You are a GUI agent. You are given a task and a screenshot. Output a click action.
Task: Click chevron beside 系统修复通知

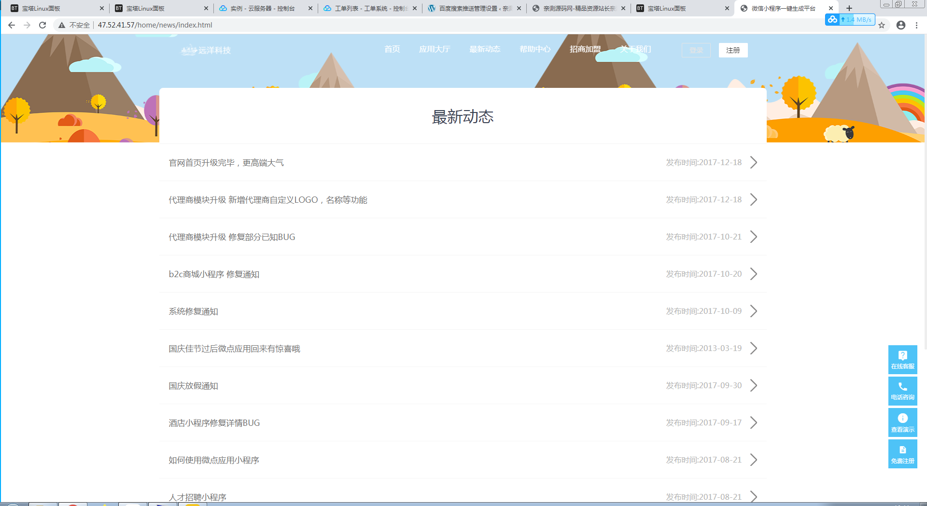pyautogui.click(x=754, y=311)
